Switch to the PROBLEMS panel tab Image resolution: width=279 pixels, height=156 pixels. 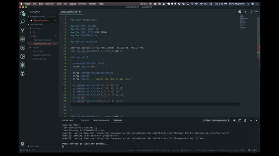(68, 120)
